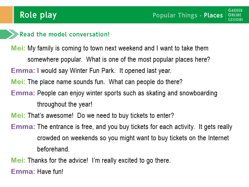Click the word 'beforehand.'
The image size is (249, 187).
53,149
